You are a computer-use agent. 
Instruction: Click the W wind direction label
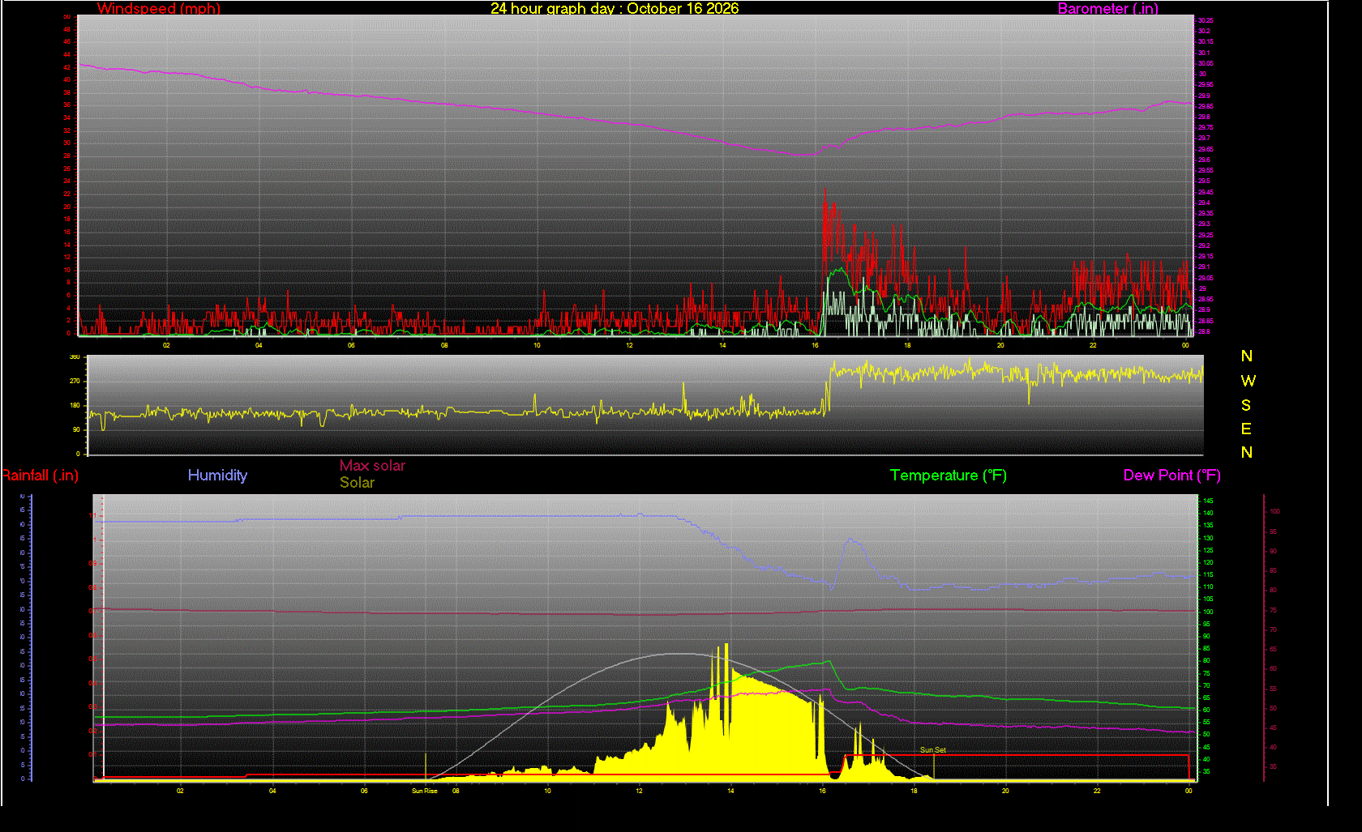[x=1248, y=381]
